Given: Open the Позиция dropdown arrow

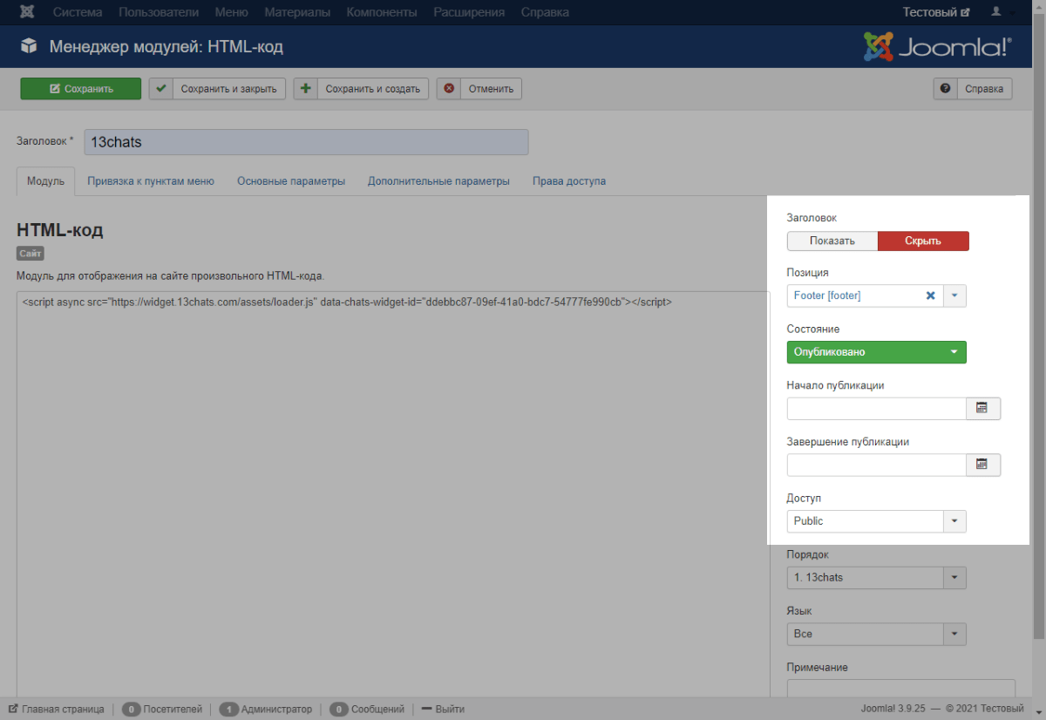Looking at the screenshot, I should pos(954,295).
